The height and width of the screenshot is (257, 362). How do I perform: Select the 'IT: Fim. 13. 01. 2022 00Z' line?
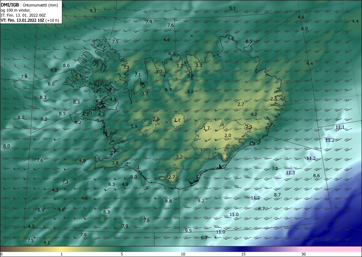click(x=23, y=15)
